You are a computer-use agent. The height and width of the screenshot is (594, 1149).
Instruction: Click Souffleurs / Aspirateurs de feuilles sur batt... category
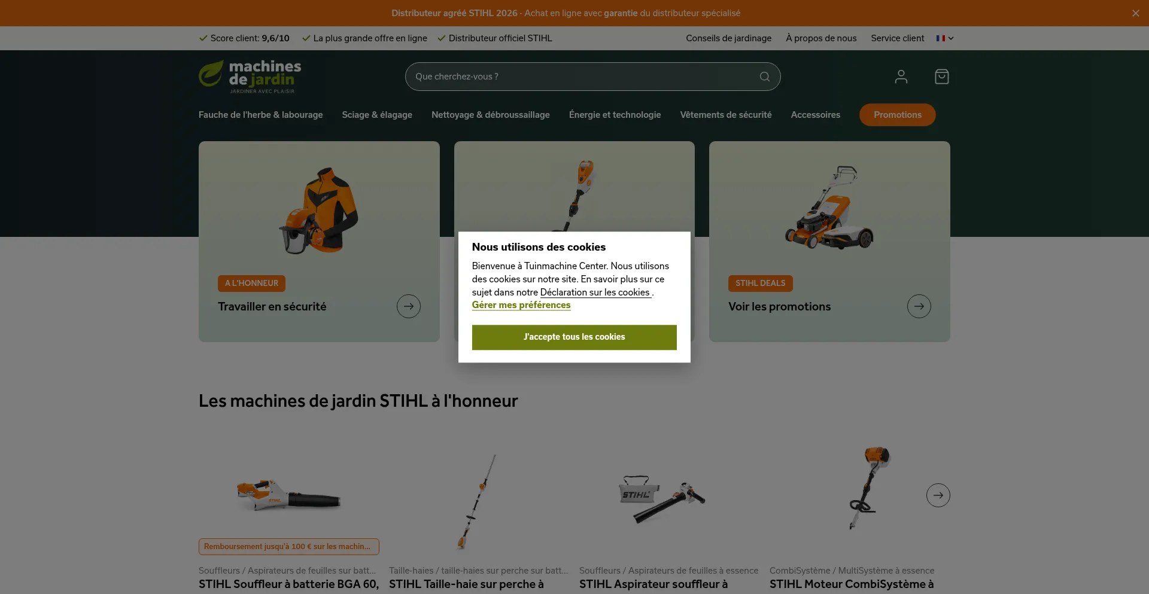(287, 571)
